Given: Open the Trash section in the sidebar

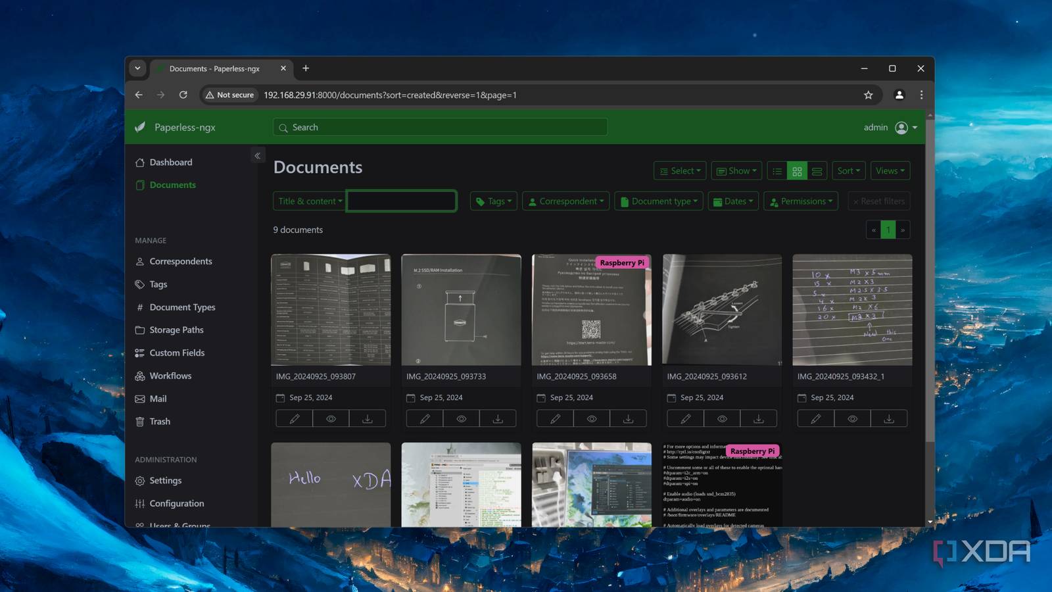Looking at the screenshot, I should tap(160, 421).
